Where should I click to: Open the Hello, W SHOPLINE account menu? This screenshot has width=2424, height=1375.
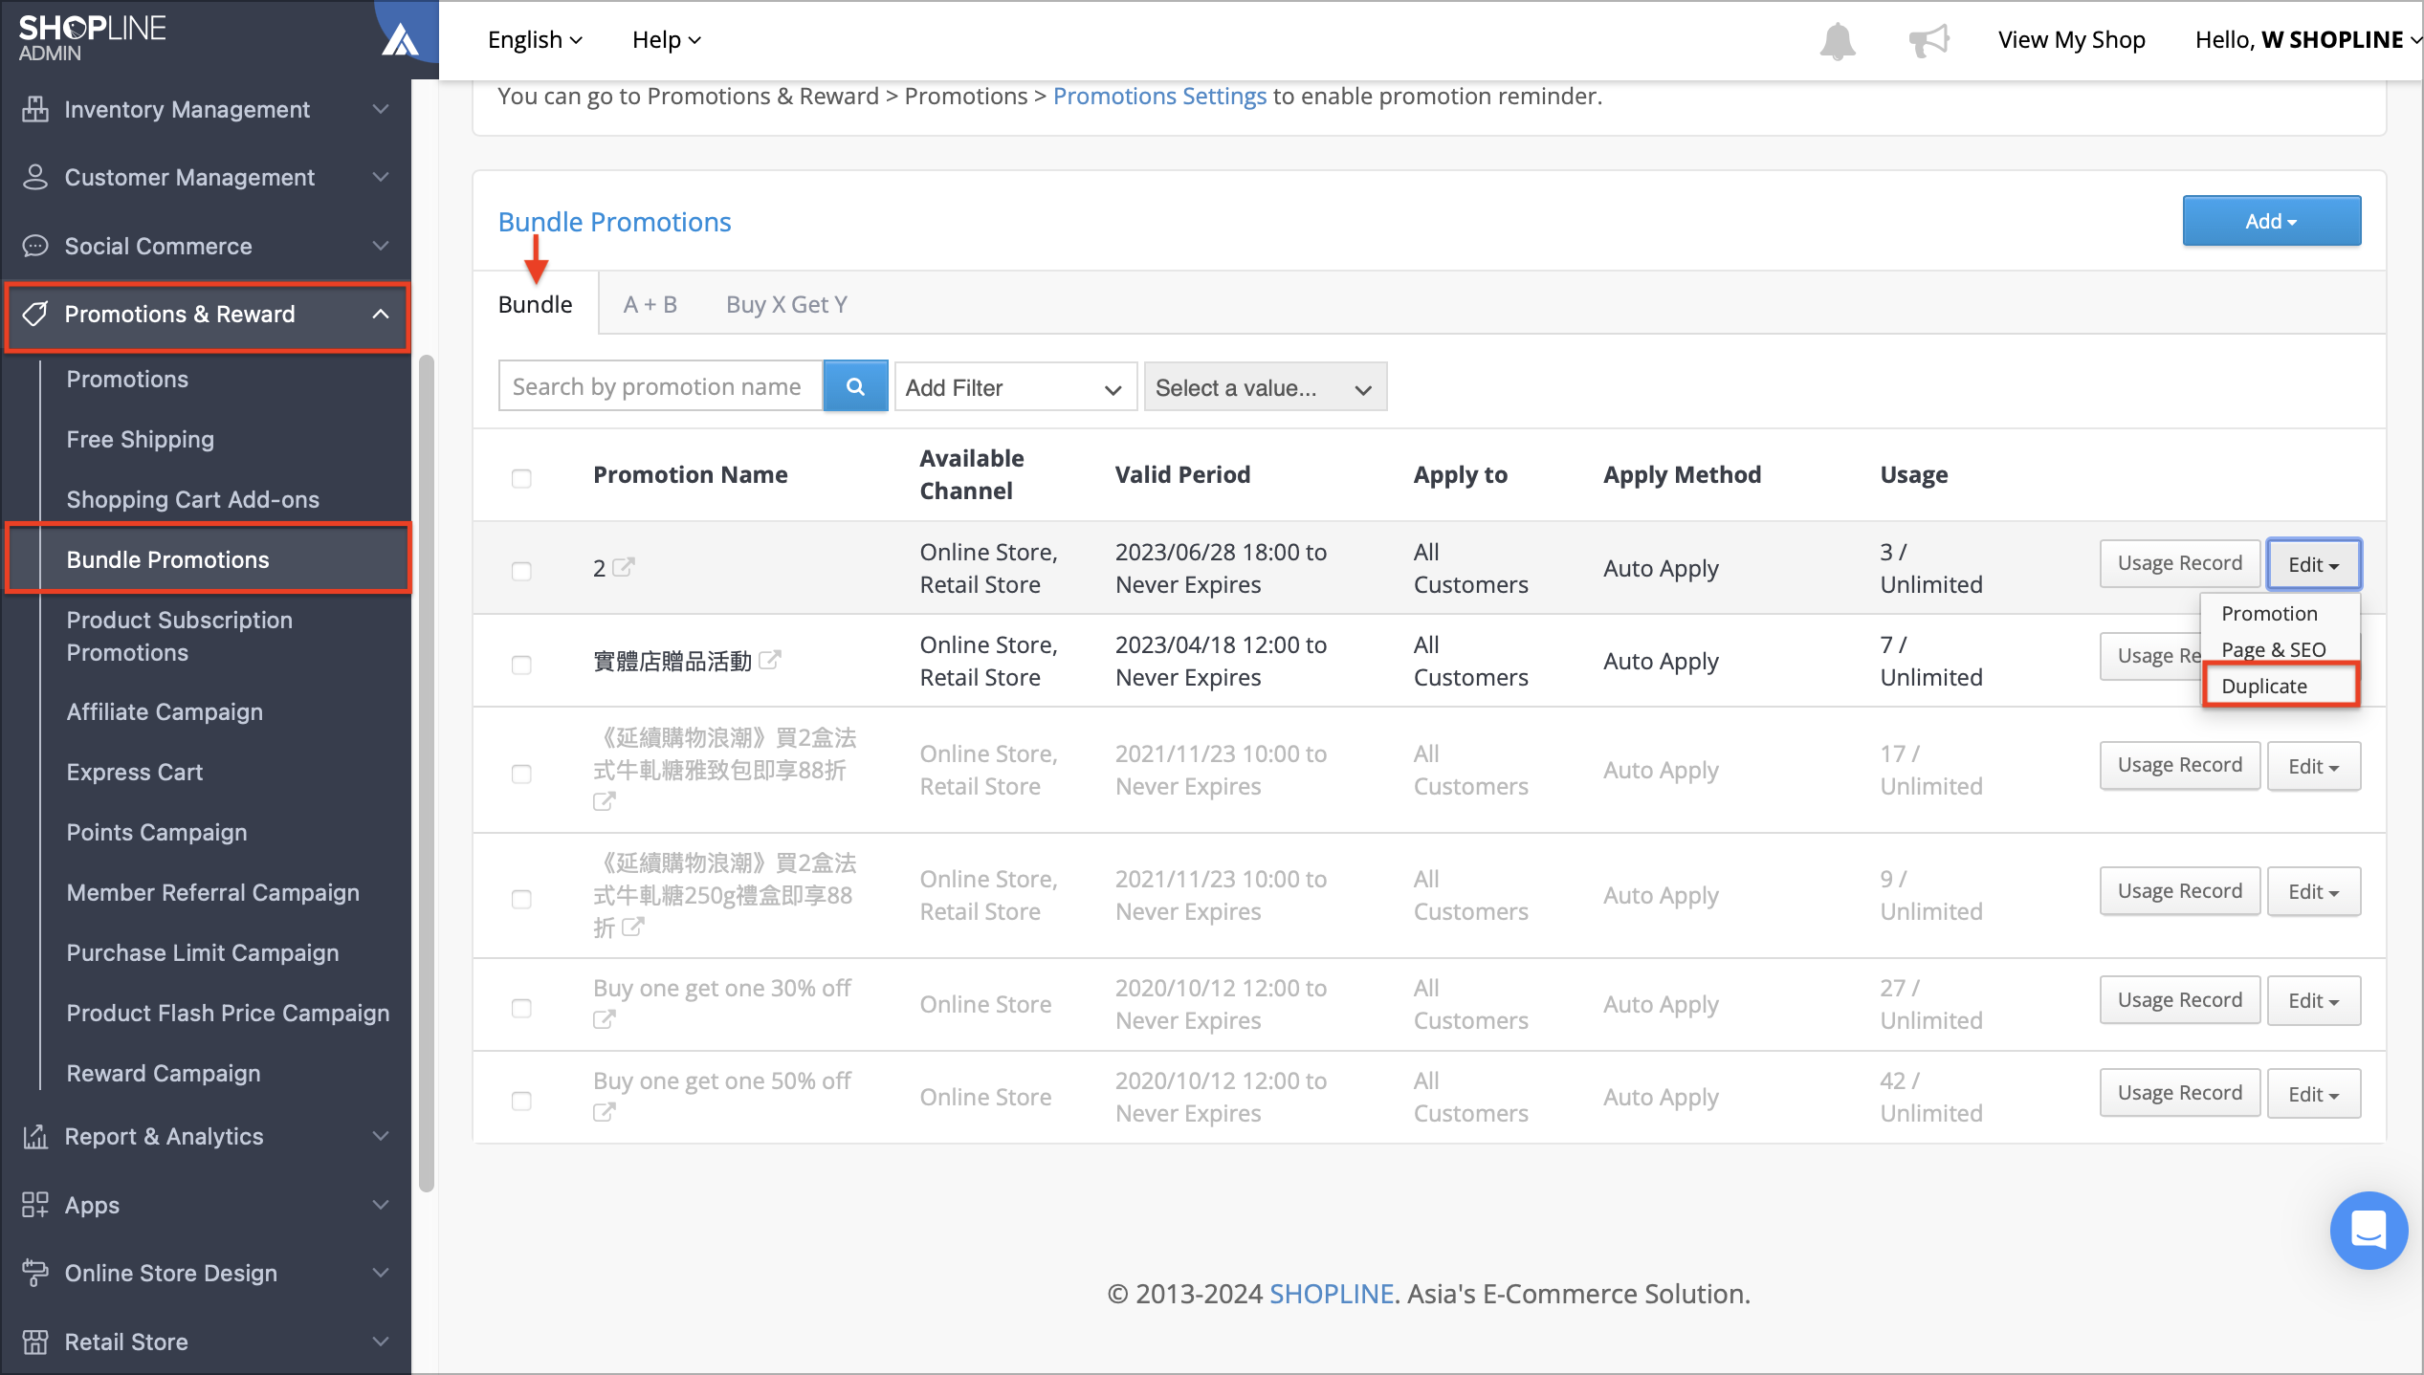2307,39
